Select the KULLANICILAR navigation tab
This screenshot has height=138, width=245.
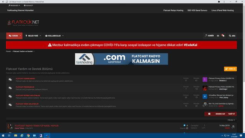(53, 36)
